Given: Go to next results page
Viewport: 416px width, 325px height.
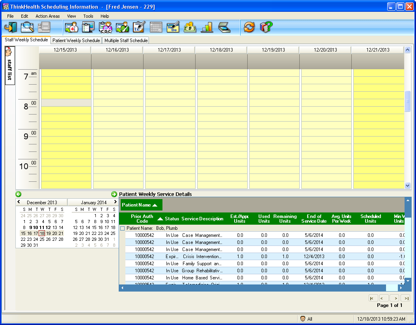Looking at the screenshot, I should tap(395, 298).
